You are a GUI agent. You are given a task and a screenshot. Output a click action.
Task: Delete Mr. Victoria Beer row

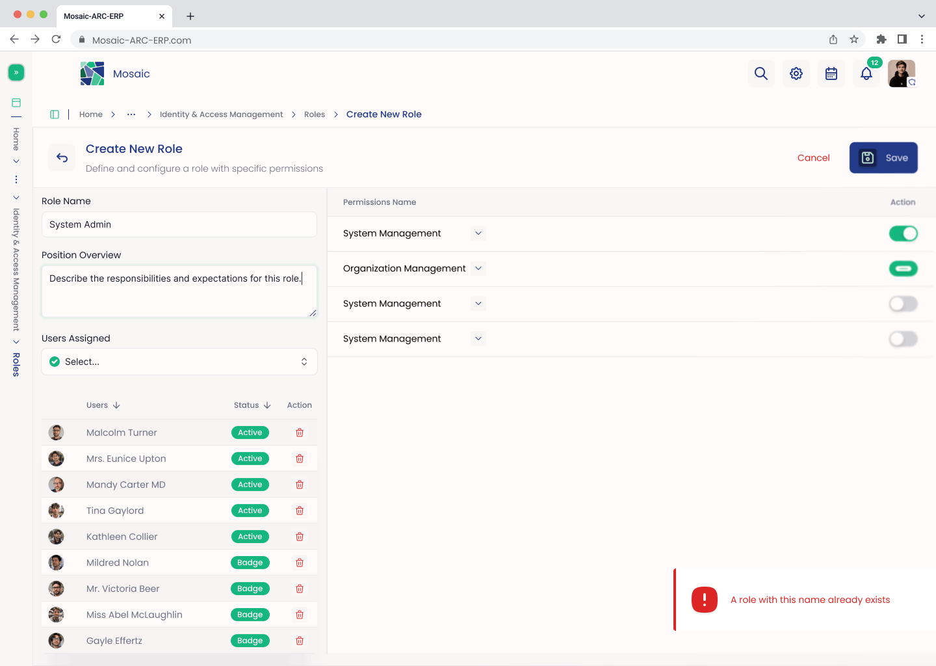[x=300, y=589]
